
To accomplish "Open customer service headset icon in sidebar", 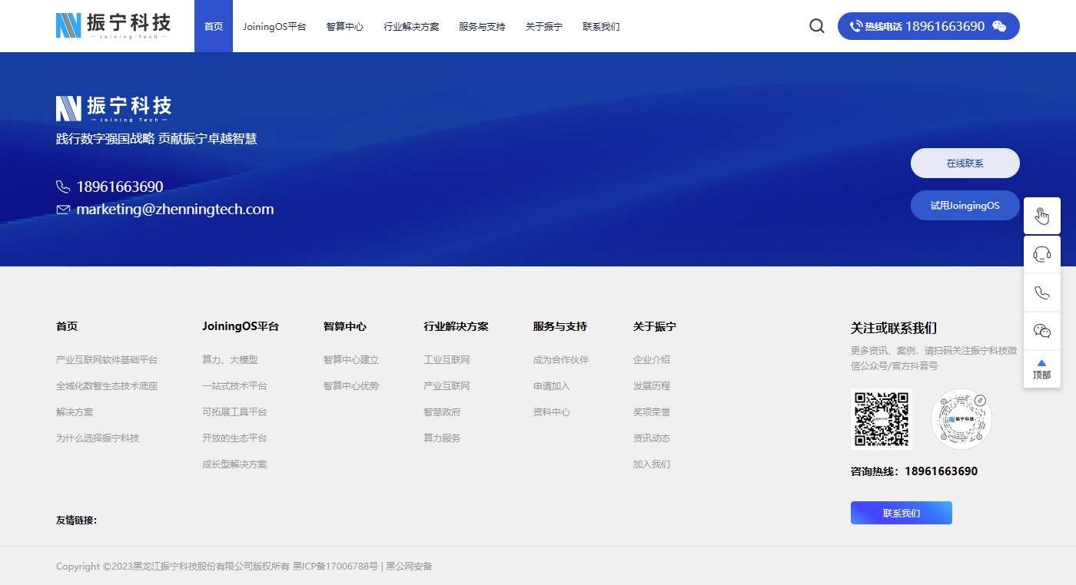I will pos(1041,254).
